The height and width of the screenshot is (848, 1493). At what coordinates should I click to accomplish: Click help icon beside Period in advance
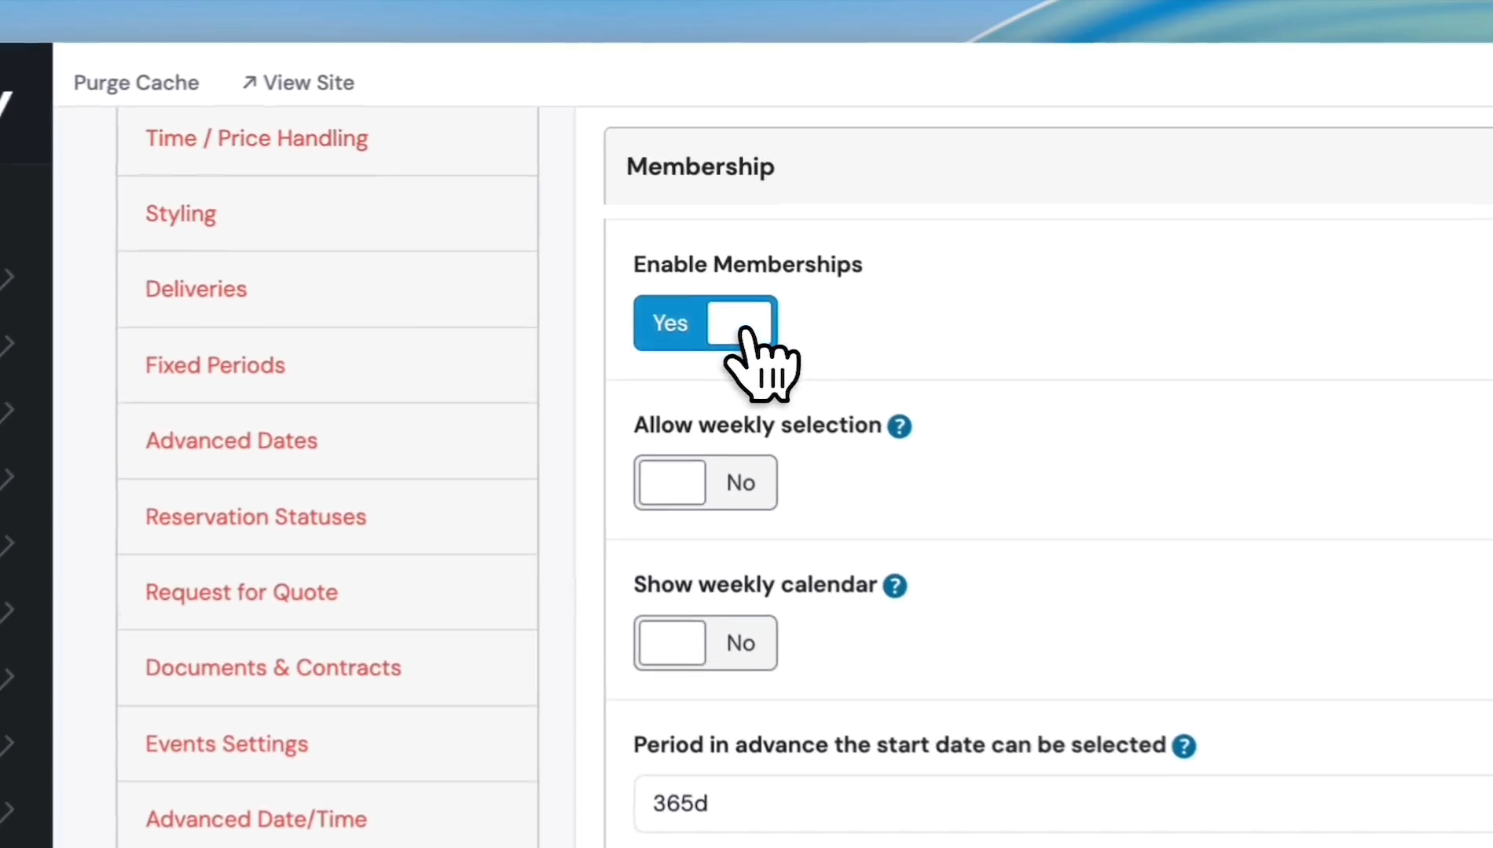[1183, 746]
